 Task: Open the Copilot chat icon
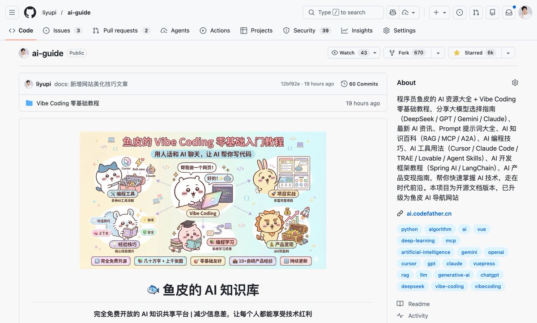[393, 13]
